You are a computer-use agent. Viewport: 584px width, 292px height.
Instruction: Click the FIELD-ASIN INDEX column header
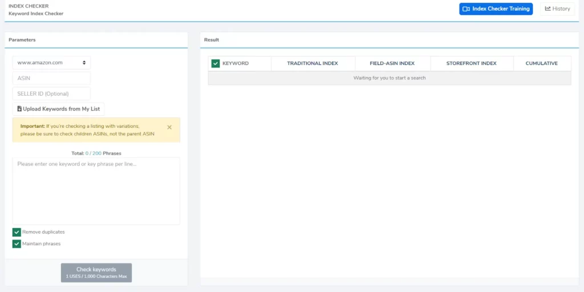coord(392,63)
